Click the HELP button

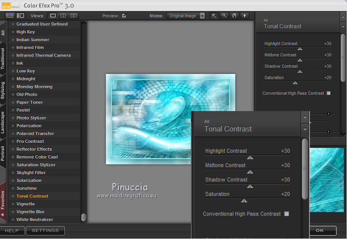point(12,231)
